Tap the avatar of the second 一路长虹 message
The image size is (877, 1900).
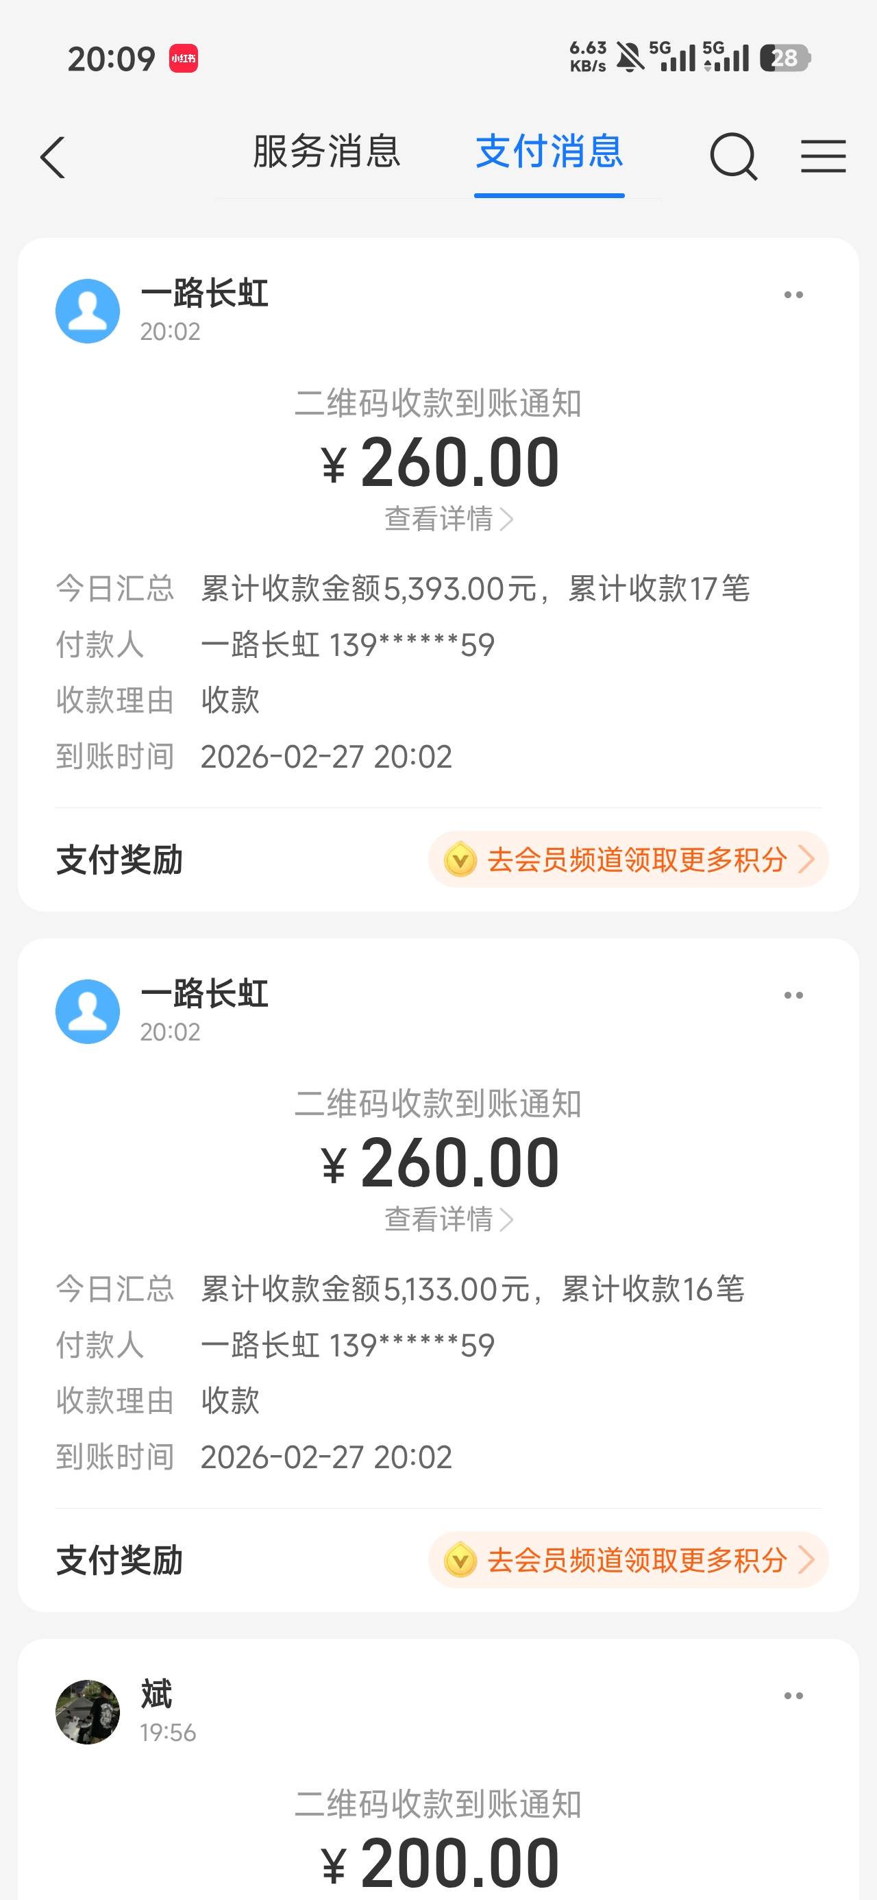coord(88,1011)
